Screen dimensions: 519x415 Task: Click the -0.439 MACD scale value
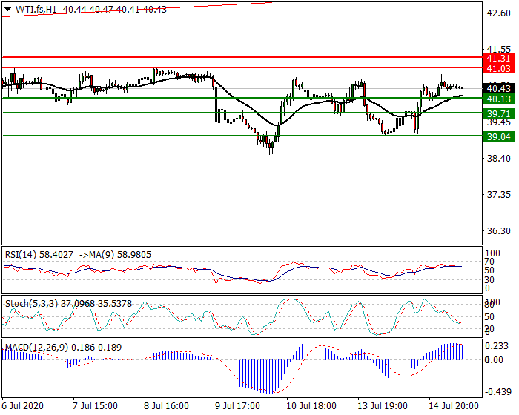coord(497,392)
